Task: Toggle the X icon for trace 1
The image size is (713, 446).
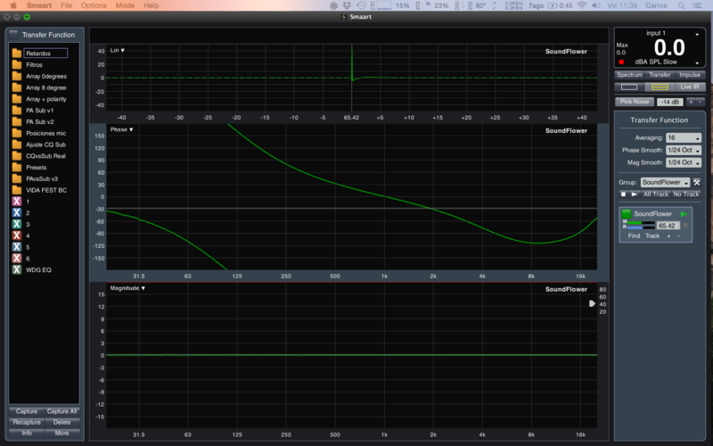Action: (17, 202)
